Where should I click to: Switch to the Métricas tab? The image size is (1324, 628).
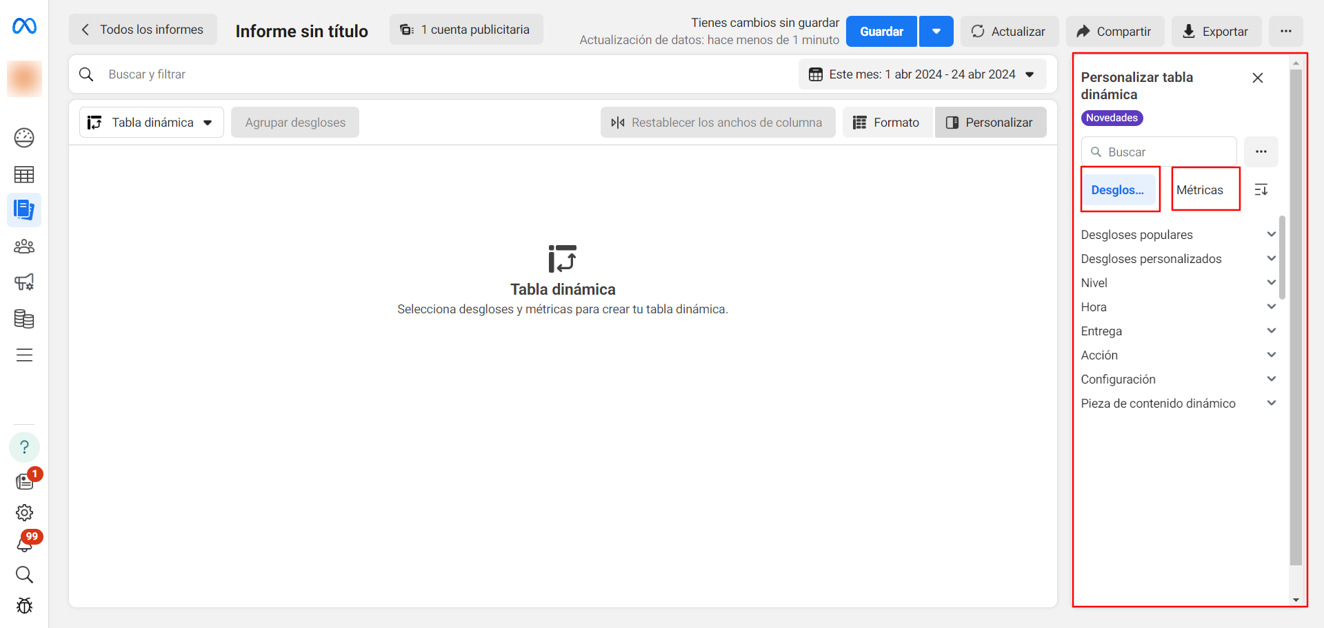pos(1200,190)
